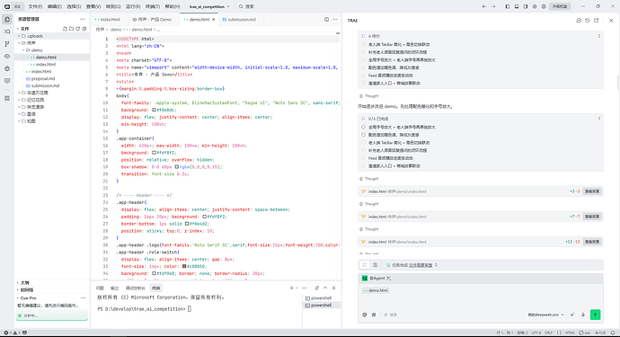The height and width of the screenshot is (337, 620).
Task: Maximize the terminal panel with caret icon
Action: [325, 288]
